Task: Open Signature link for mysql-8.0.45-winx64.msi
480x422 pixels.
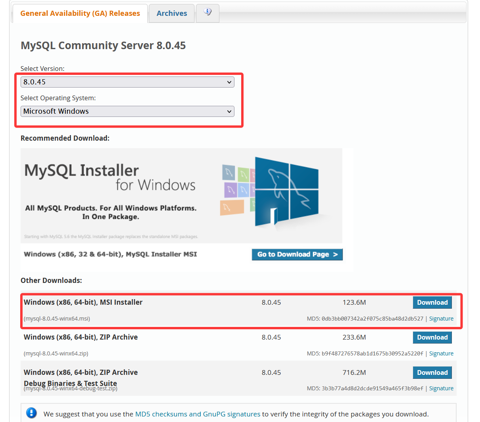Action: pos(441,319)
